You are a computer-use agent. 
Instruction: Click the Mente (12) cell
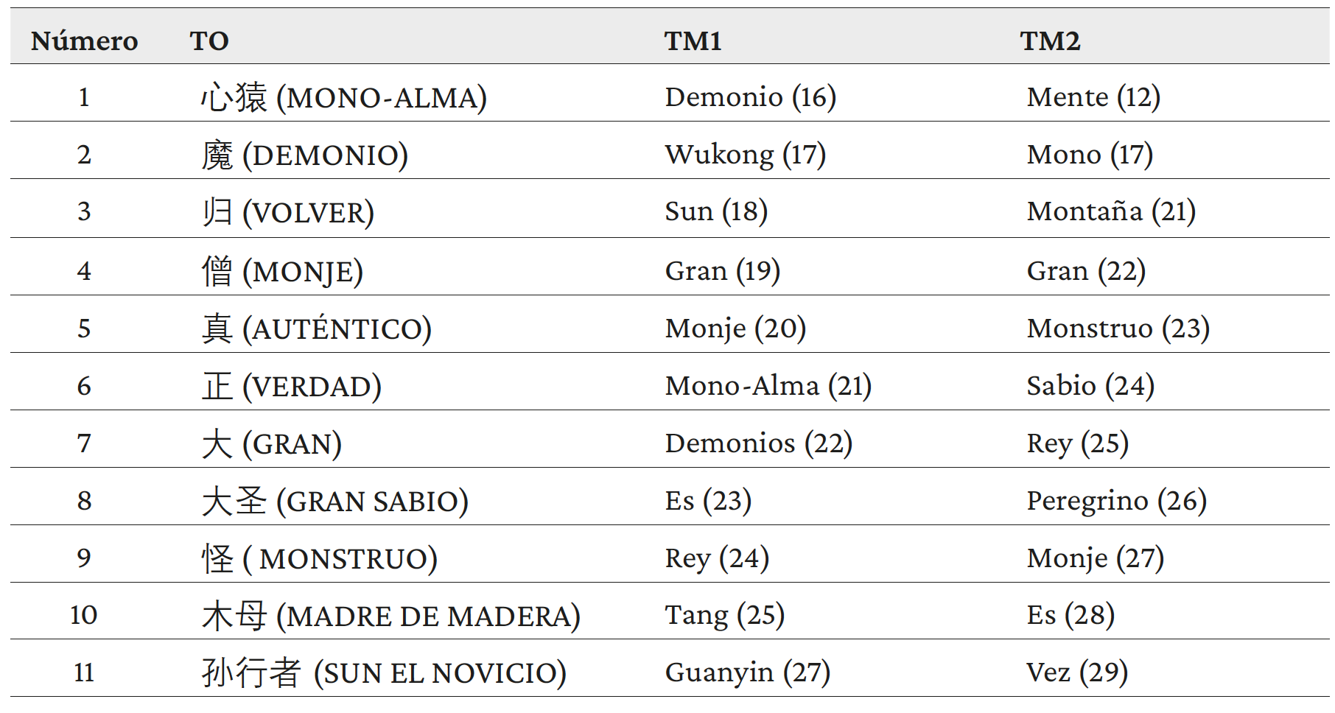click(1093, 97)
